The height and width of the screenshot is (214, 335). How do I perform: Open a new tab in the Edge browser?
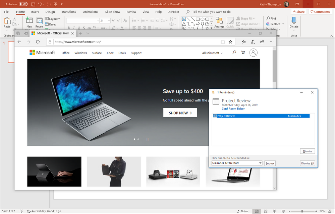[80, 33]
